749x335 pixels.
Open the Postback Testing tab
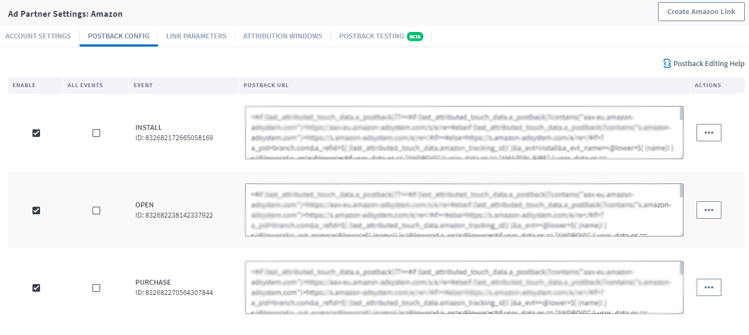pyautogui.click(x=371, y=36)
